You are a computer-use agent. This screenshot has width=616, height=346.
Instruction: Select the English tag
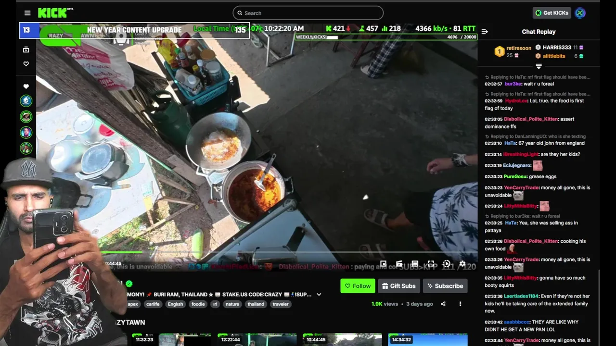175,304
